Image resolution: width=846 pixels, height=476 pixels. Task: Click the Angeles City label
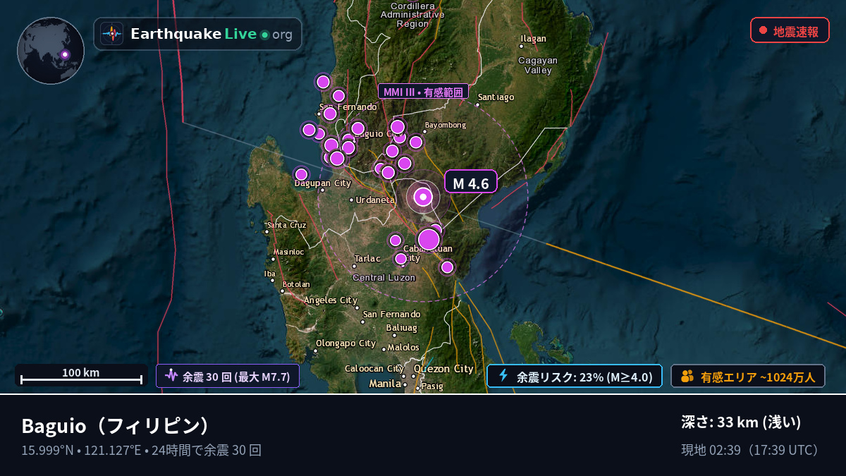(331, 300)
